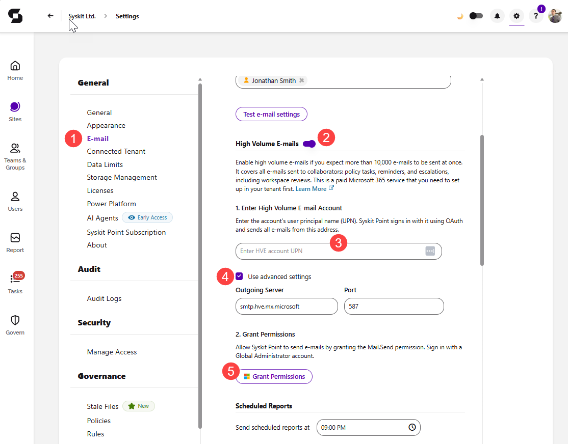The height and width of the screenshot is (444, 568).
Task: Click the Syskit logo icon
Action: click(15, 16)
